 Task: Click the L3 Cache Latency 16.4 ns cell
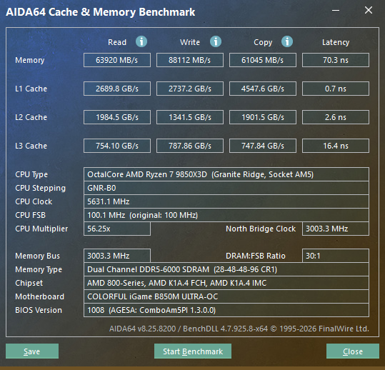coord(336,146)
